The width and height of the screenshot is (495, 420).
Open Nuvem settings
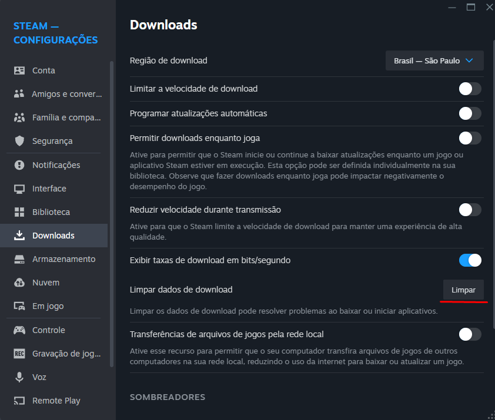click(53, 283)
